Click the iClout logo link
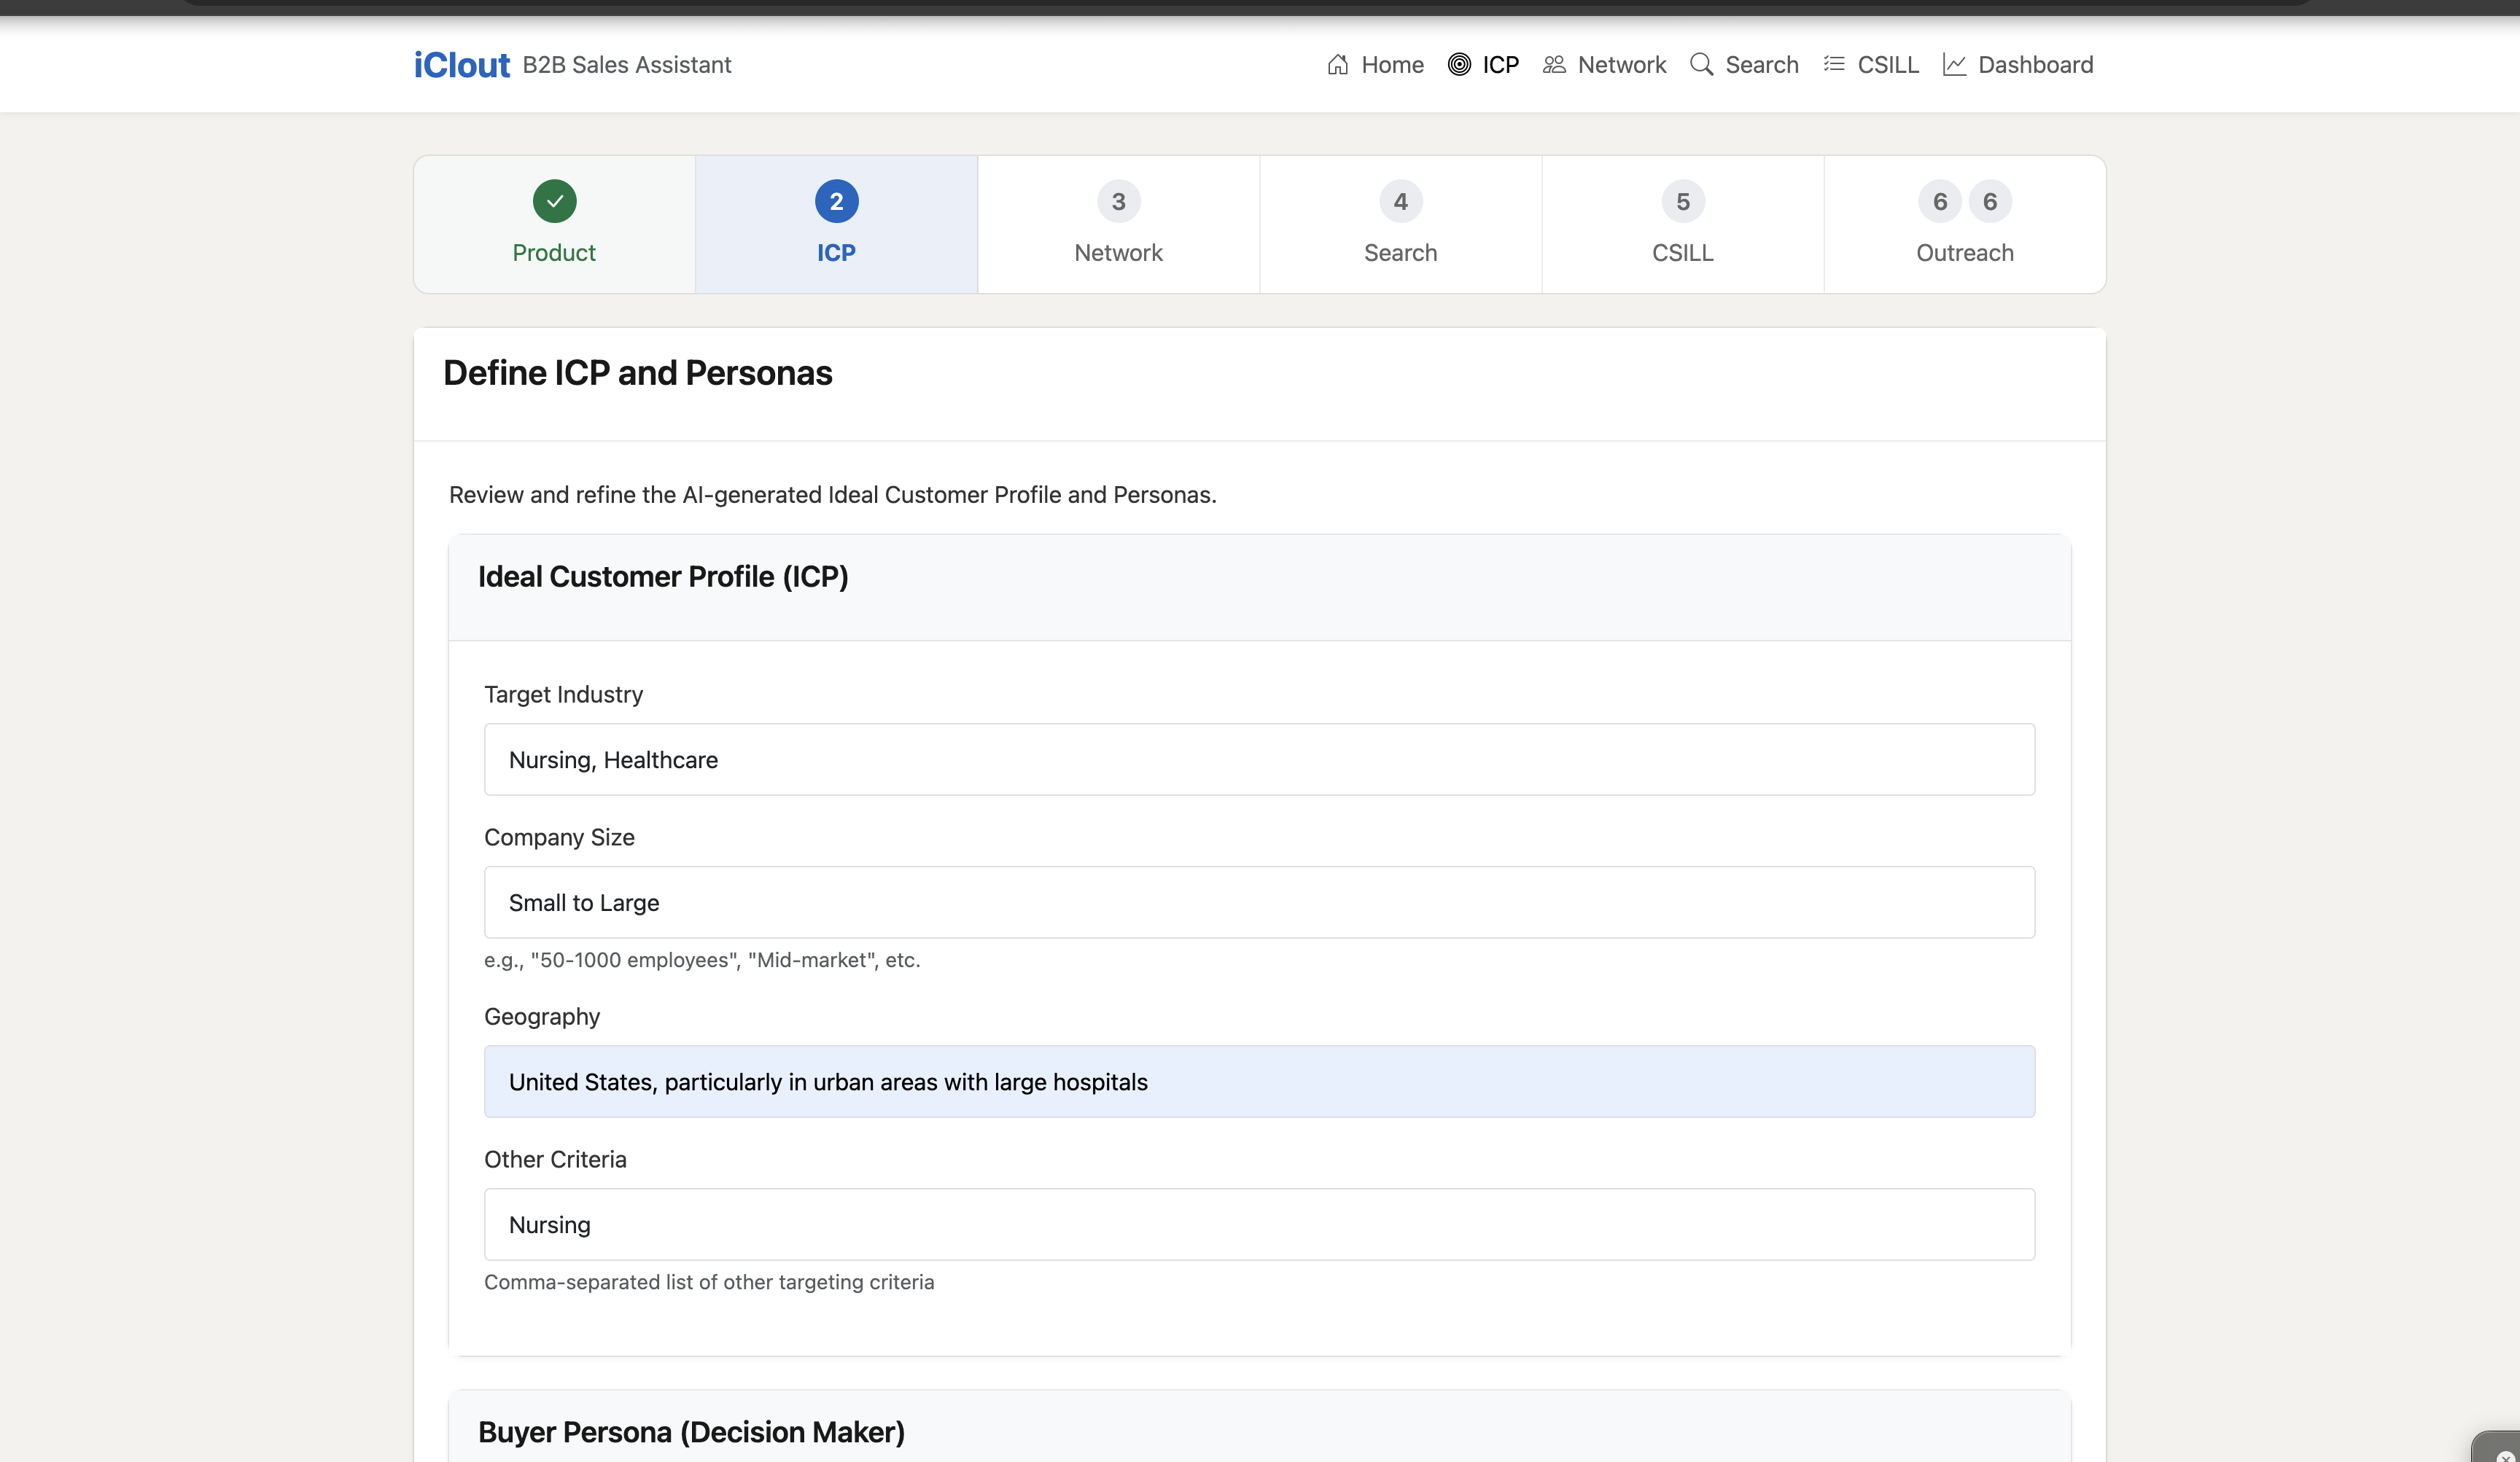The height and width of the screenshot is (1462, 2520). tap(461, 65)
